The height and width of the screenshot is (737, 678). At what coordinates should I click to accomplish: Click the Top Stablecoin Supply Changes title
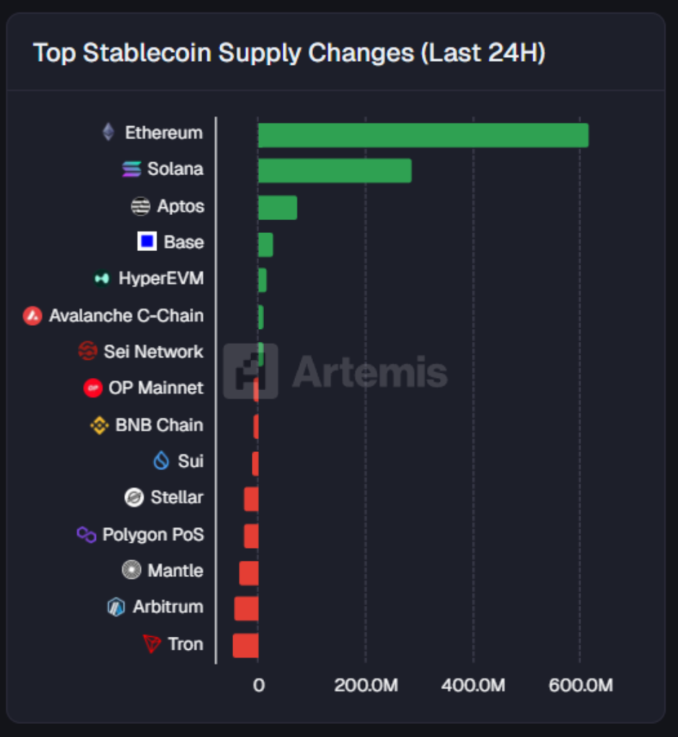click(x=289, y=53)
